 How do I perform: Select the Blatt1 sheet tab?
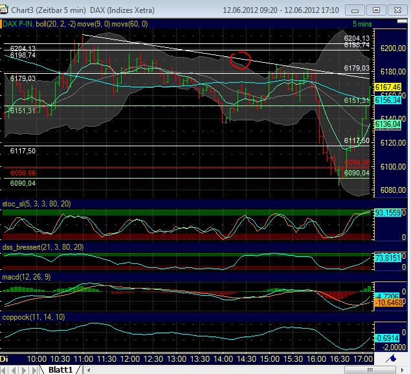61,370
